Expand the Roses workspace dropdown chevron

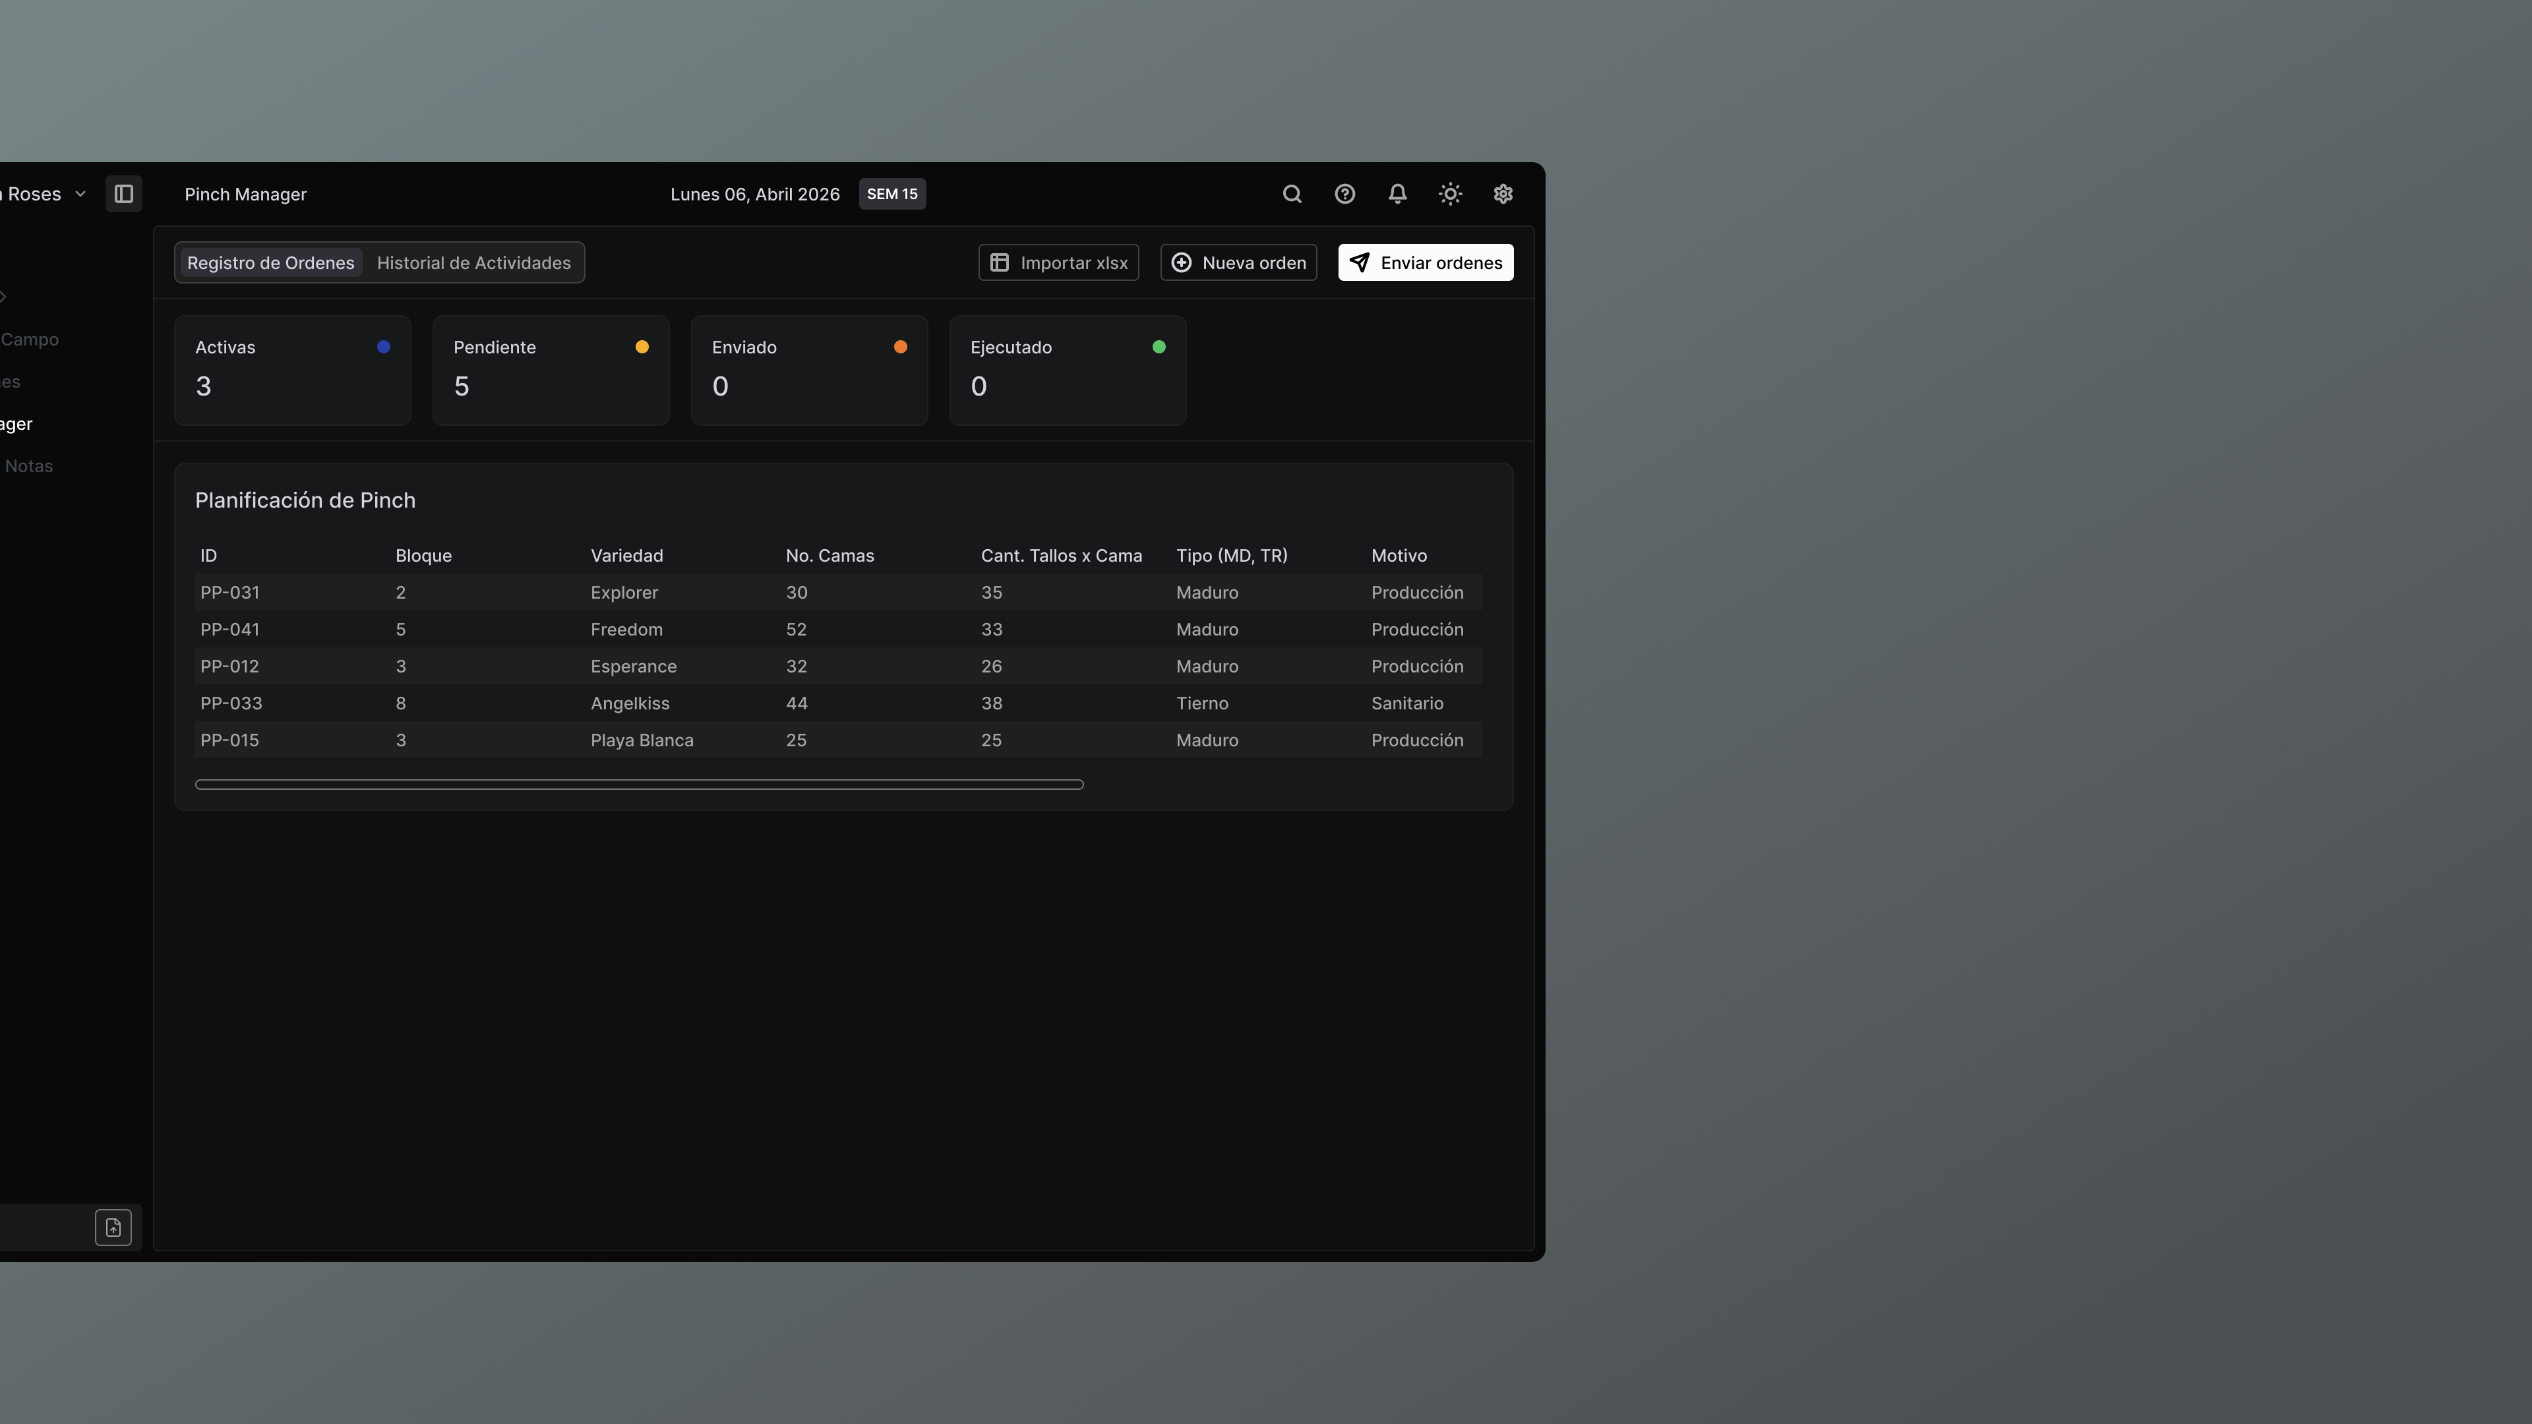coord(80,194)
